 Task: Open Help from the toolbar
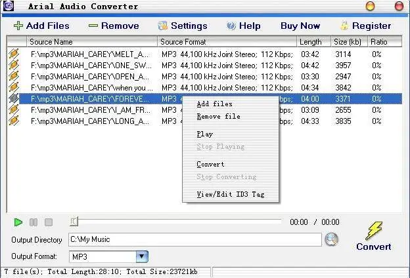[x=243, y=26]
